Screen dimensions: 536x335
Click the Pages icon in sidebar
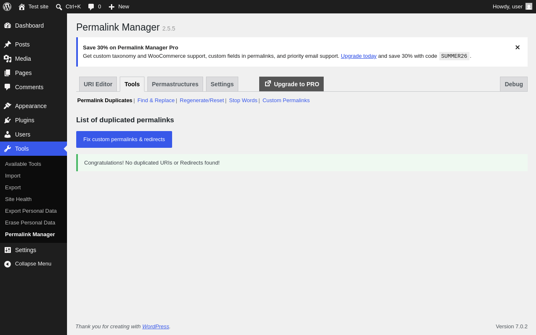pos(8,73)
